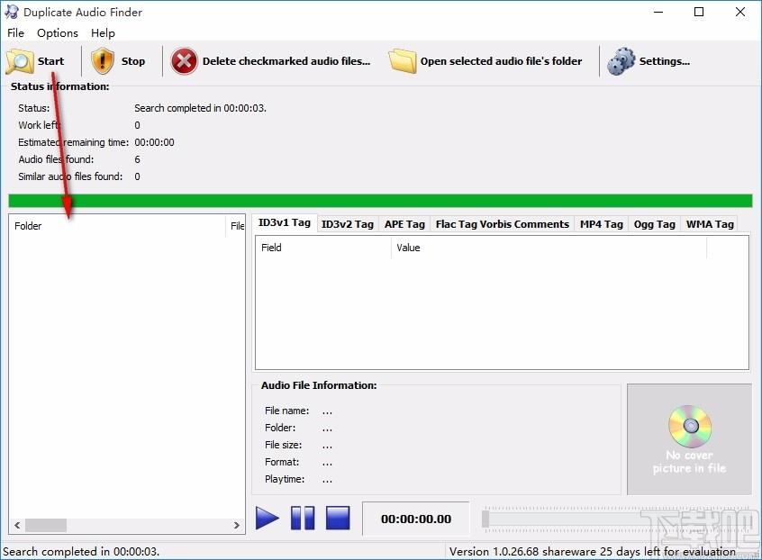Minimize the Duplicate Audio Finder window
762x560 pixels.
pos(658,12)
